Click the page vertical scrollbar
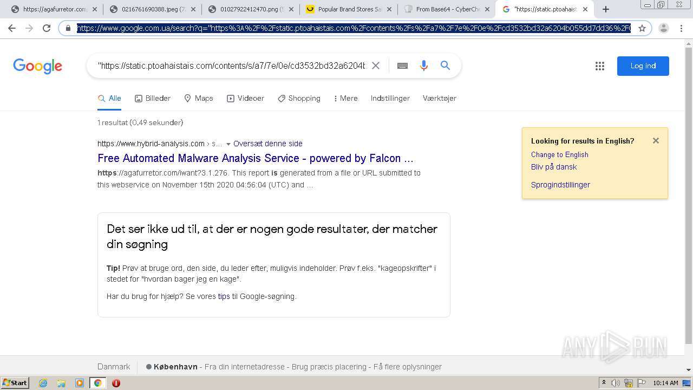Image resolution: width=693 pixels, height=390 pixels. pos(689,195)
